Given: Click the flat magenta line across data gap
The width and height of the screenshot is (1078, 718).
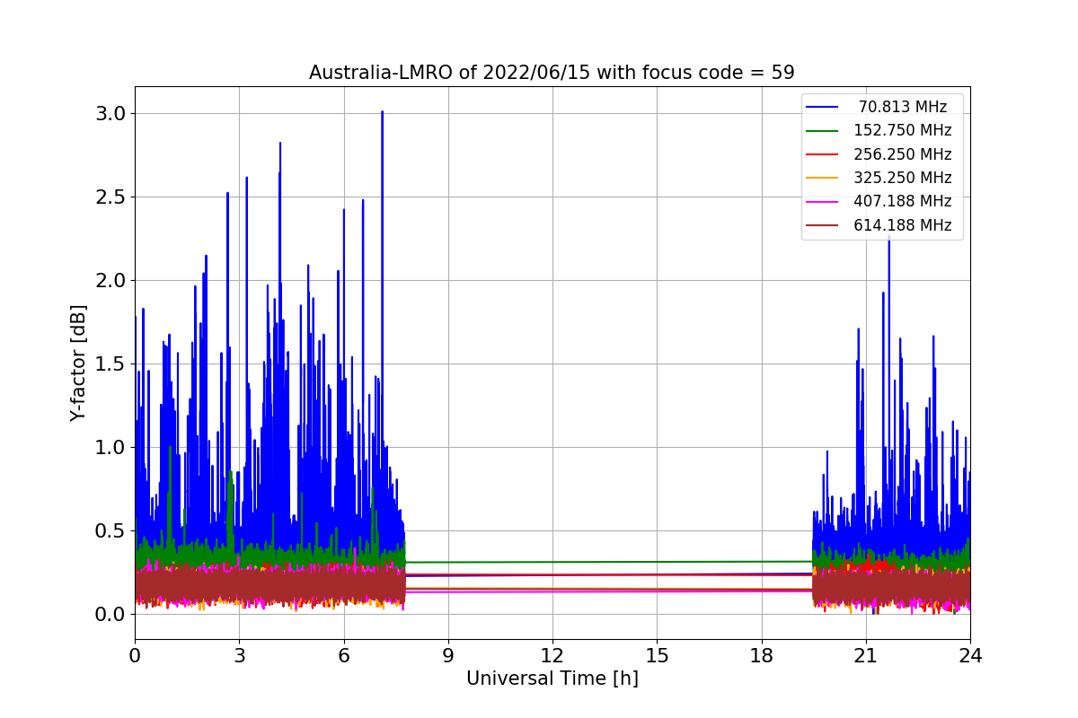Looking at the screenshot, I should coord(609,591).
